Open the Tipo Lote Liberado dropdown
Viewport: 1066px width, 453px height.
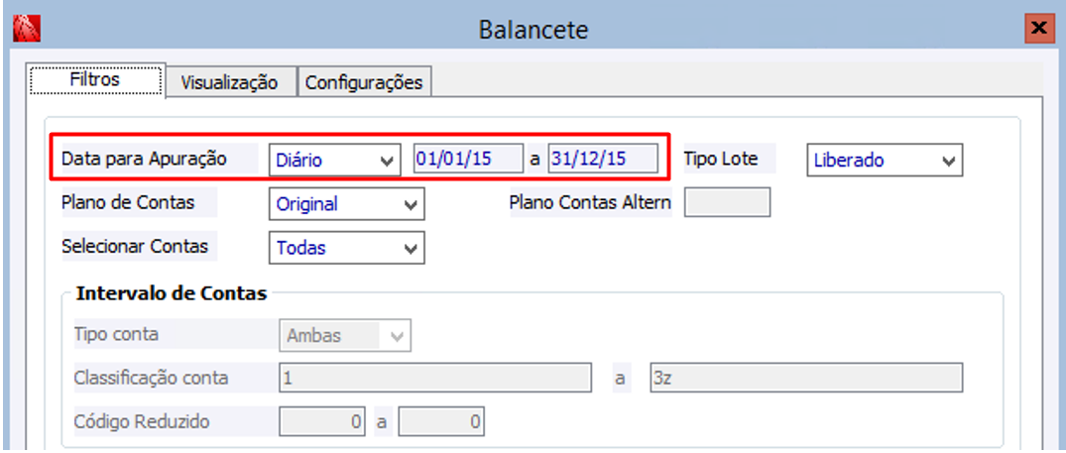pos(885,160)
